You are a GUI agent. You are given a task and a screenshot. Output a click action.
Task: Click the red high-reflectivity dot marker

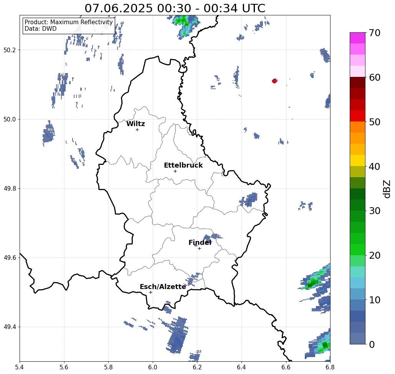tap(274, 81)
